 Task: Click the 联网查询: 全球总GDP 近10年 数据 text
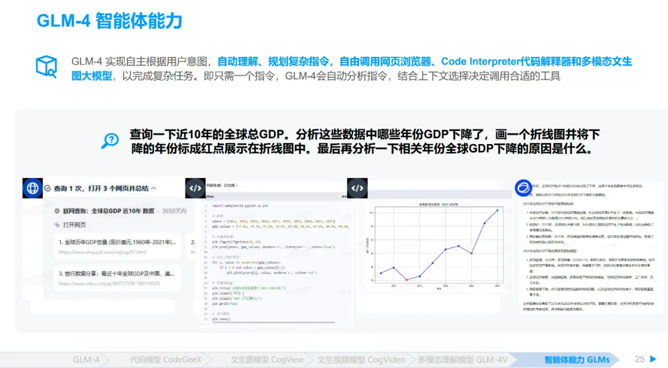[x=109, y=211]
